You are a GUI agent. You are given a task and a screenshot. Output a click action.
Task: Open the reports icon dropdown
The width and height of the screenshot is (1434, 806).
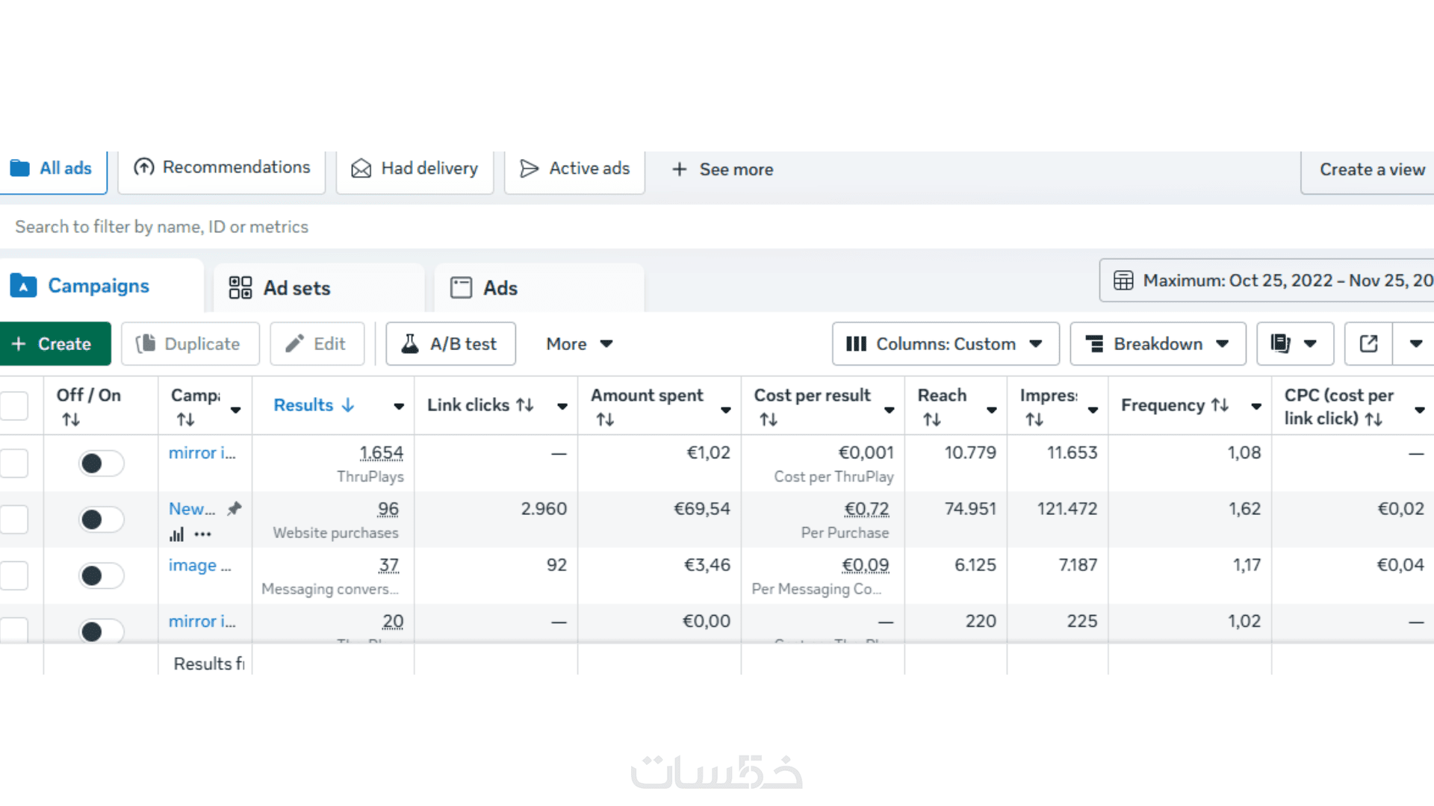(1294, 344)
